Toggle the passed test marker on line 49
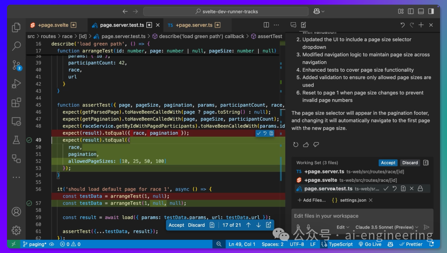Screen dimensions: 447x253 click(x=29, y=140)
